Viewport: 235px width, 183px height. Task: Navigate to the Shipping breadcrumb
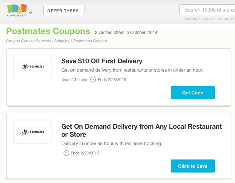pyautogui.click(x=62, y=41)
